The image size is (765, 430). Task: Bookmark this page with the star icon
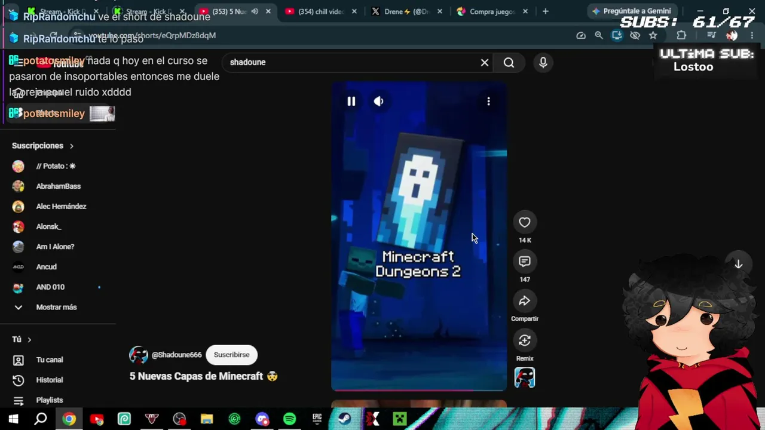[x=653, y=35]
